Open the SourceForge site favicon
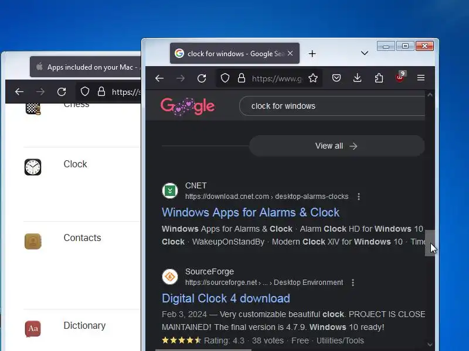469x351 pixels. coord(170,277)
